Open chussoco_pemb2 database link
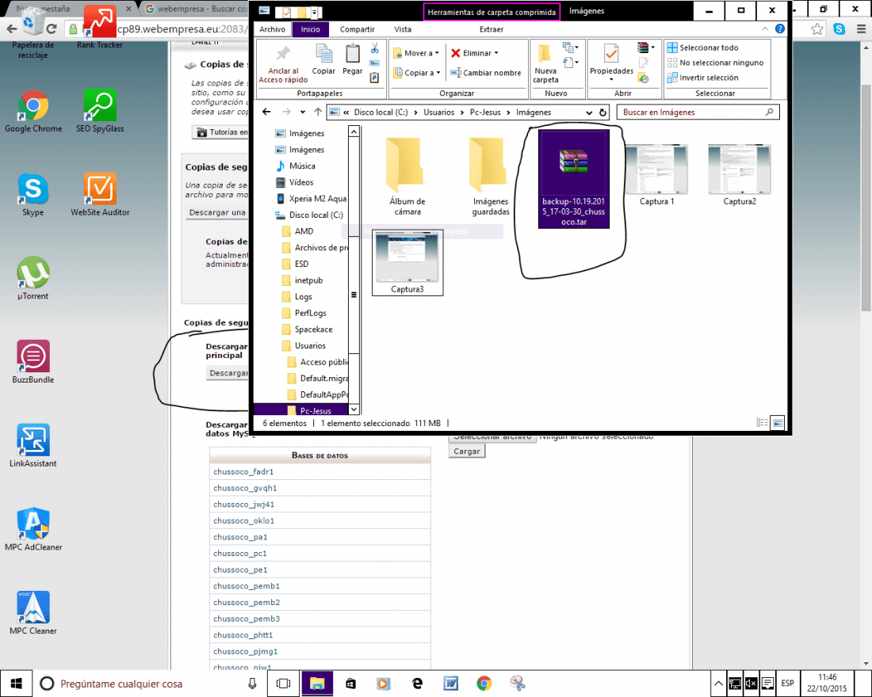The height and width of the screenshot is (697, 872). click(x=247, y=603)
